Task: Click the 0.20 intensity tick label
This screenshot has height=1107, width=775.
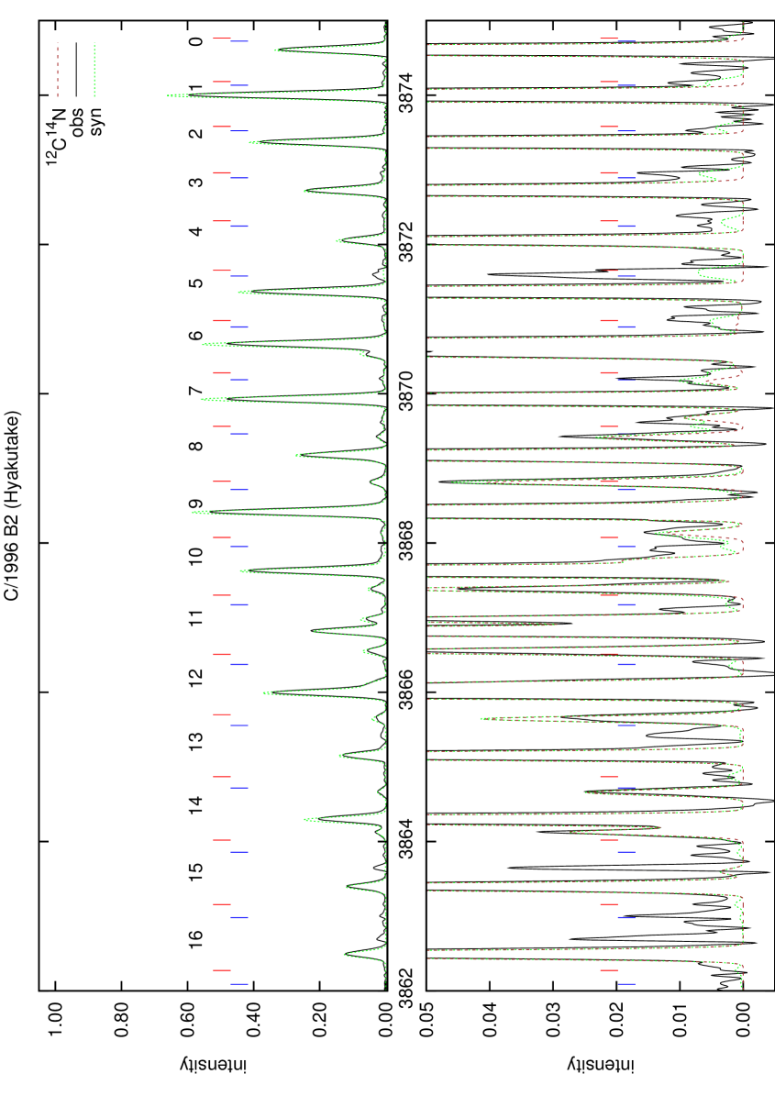Action: tap(319, 1021)
